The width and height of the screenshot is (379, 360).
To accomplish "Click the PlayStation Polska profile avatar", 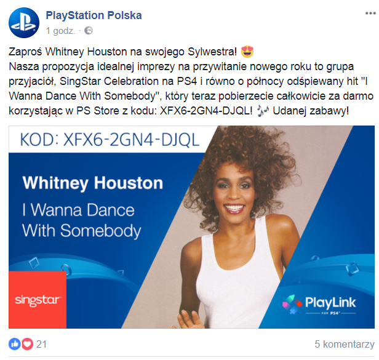I will point(24,23).
